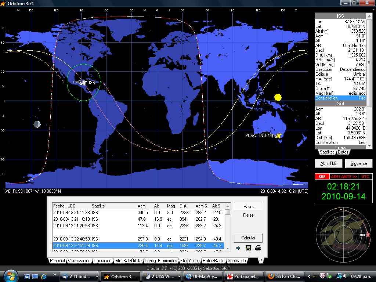Viewport: 376px width, 282px height.
Task: Open the UISS taskbar group dropdown arrow
Action: coord(179,276)
